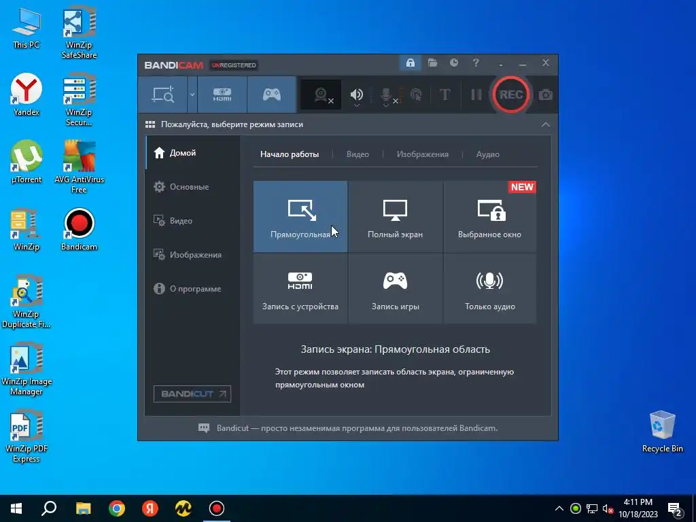Start recording with the REC button
The height and width of the screenshot is (522, 696).
click(x=511, y=94)
